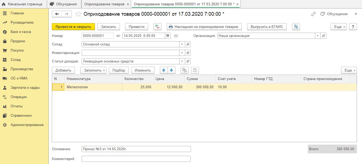Switch to the Обсуждения tab
This screenshot has width=362, height=164.
coord(64,4)
